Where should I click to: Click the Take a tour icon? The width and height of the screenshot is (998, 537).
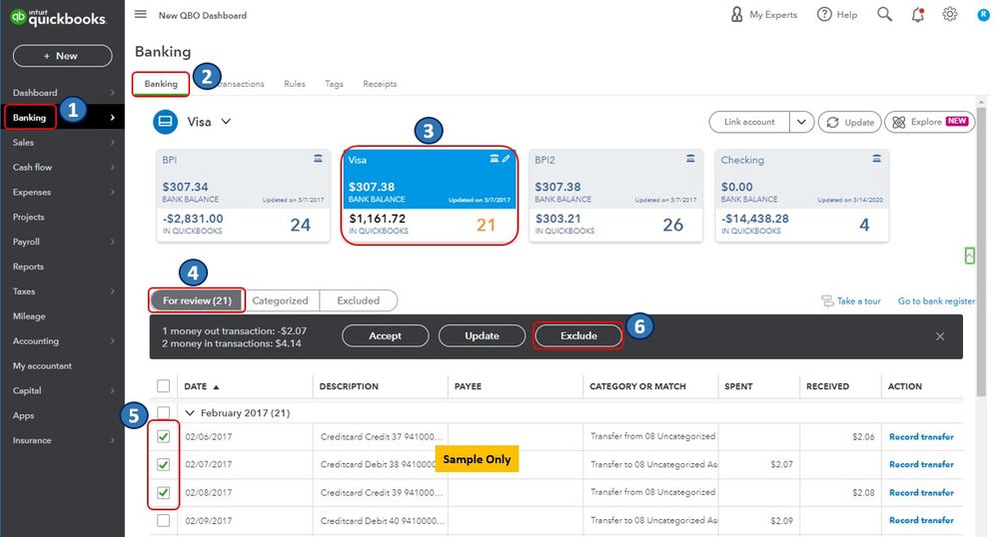(827, 301)
